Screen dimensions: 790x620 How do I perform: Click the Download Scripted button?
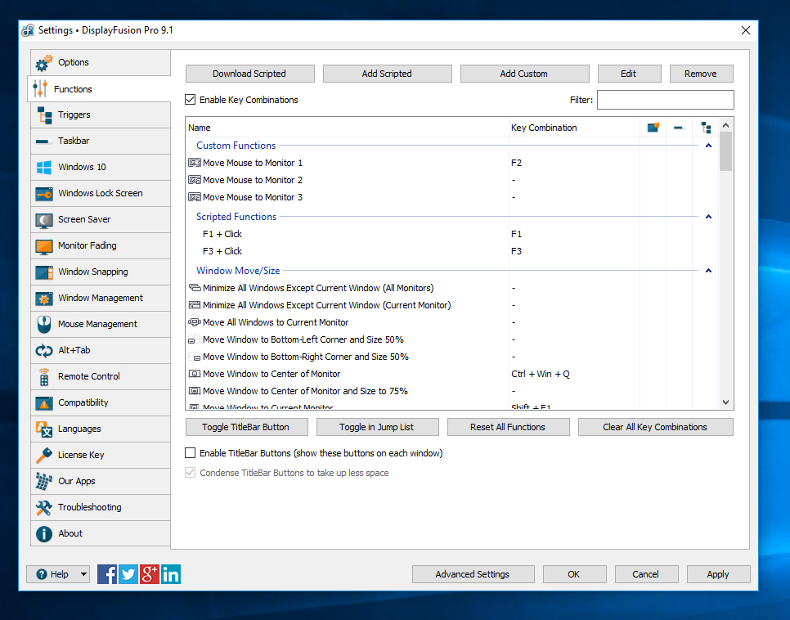point(249,74)
